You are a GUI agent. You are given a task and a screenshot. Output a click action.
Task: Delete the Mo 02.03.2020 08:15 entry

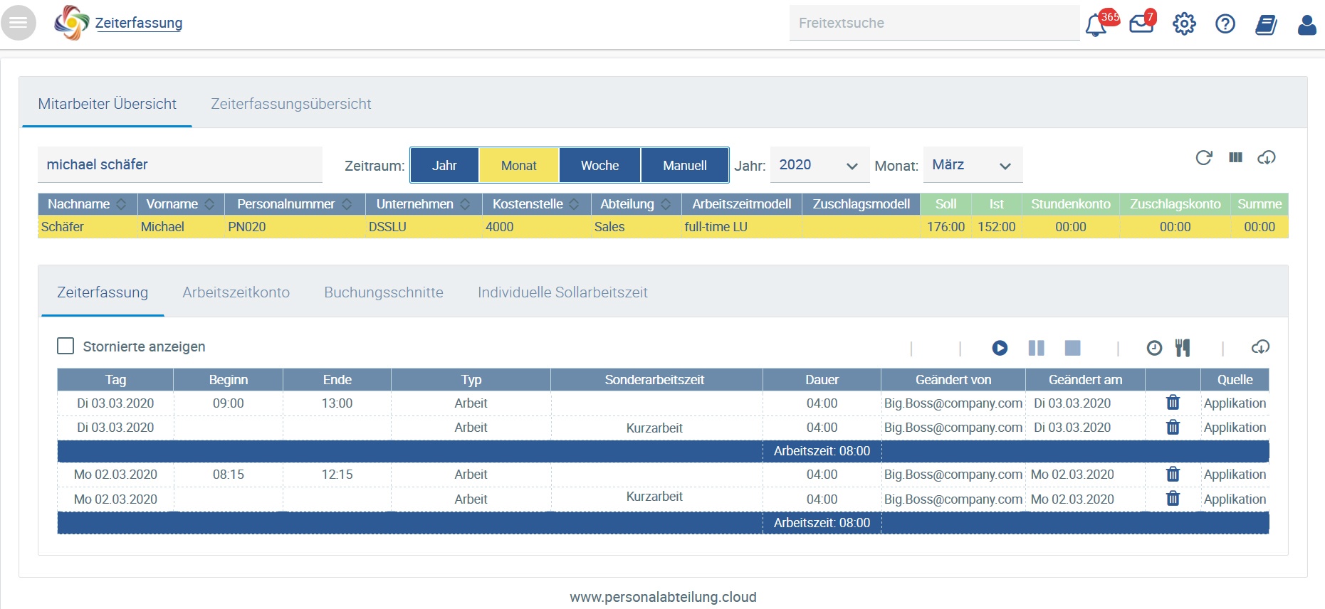point(1173,474)
